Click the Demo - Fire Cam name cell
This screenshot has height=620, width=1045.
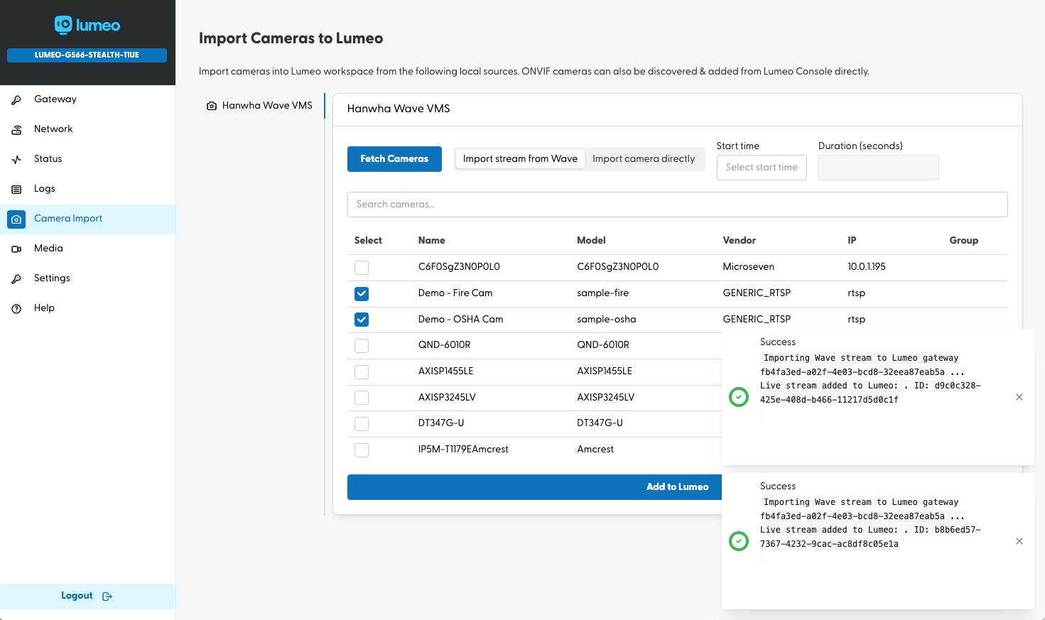pos(455,293)
